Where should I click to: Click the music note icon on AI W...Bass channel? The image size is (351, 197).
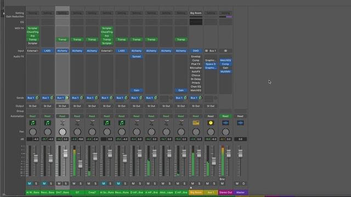[33, 123]
